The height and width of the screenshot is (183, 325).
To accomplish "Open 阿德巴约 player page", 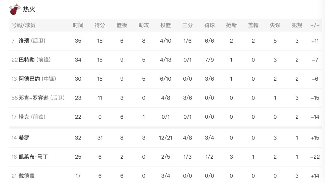I will point(29,79).
